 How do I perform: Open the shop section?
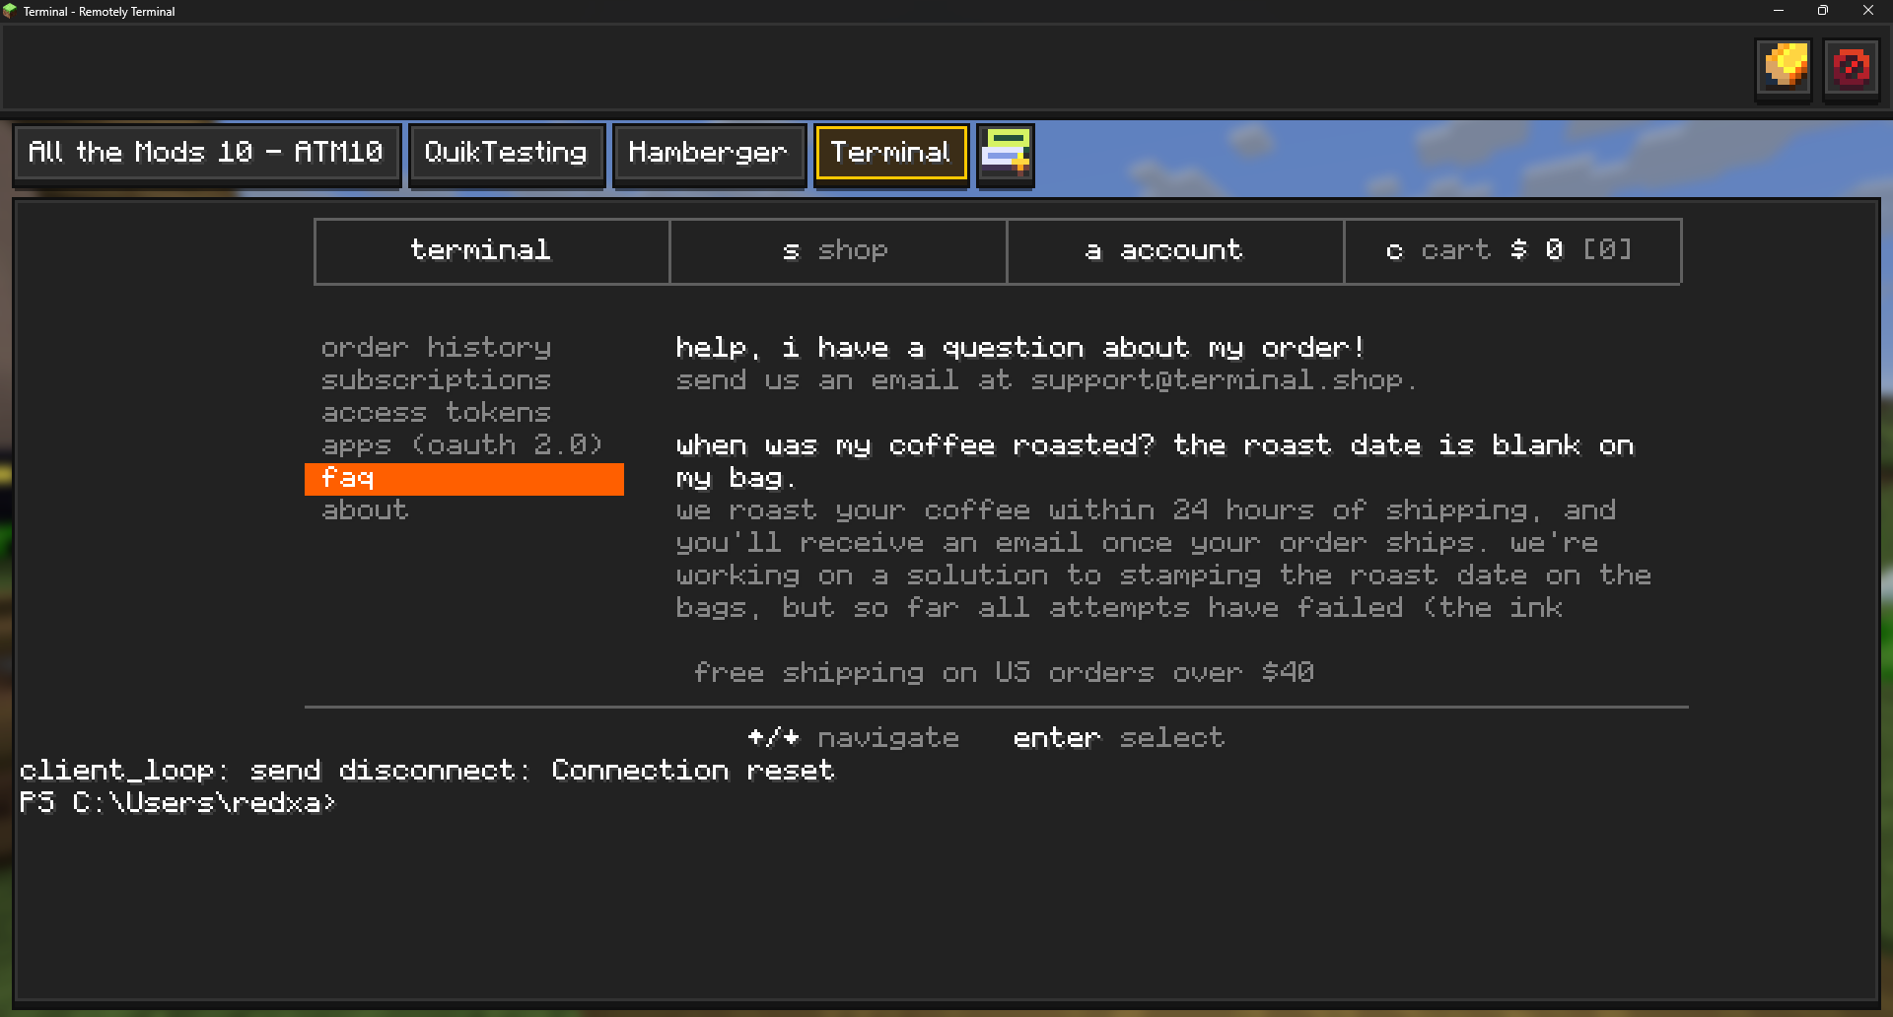838,251
